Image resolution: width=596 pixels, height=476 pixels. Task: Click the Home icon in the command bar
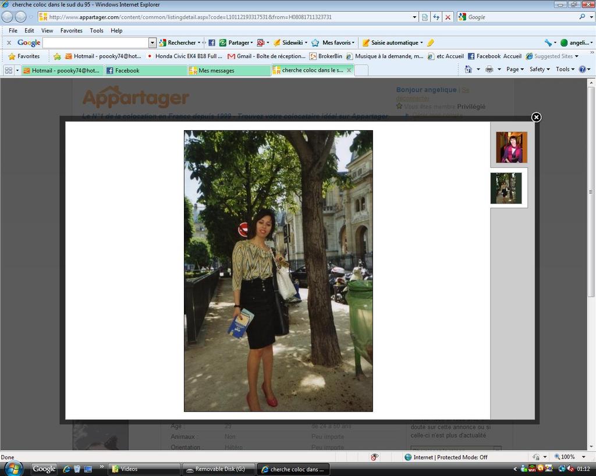[x=469, y=69]
